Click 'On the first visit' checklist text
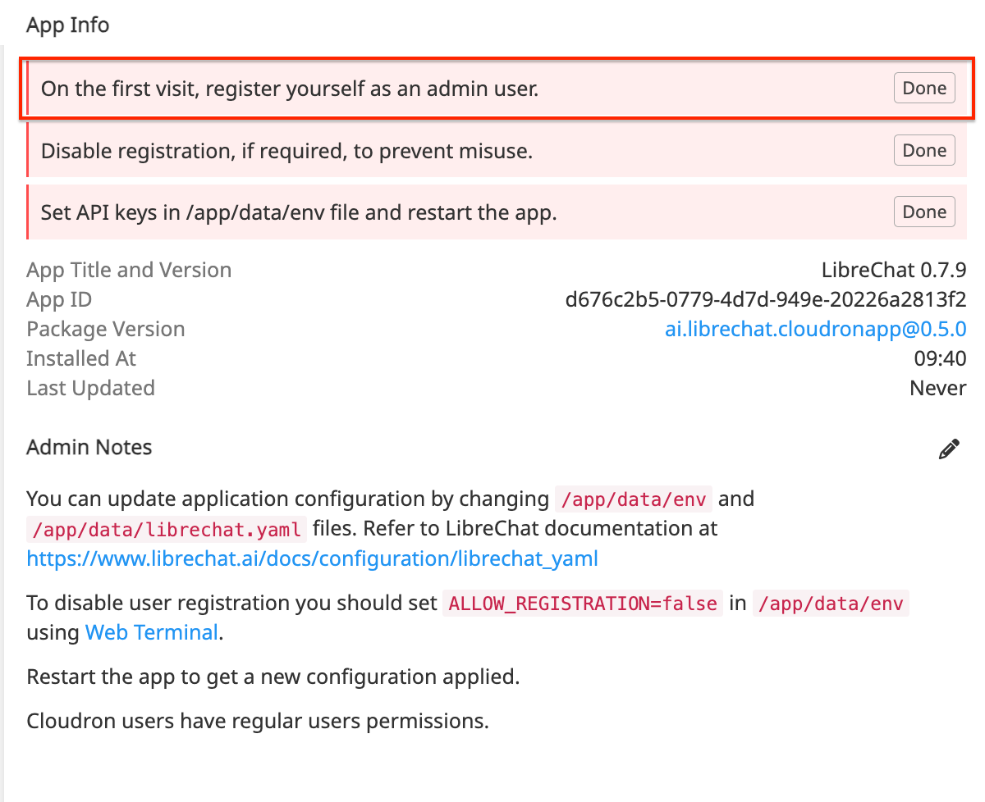985x802 pixels. click(x=290, y=89)
